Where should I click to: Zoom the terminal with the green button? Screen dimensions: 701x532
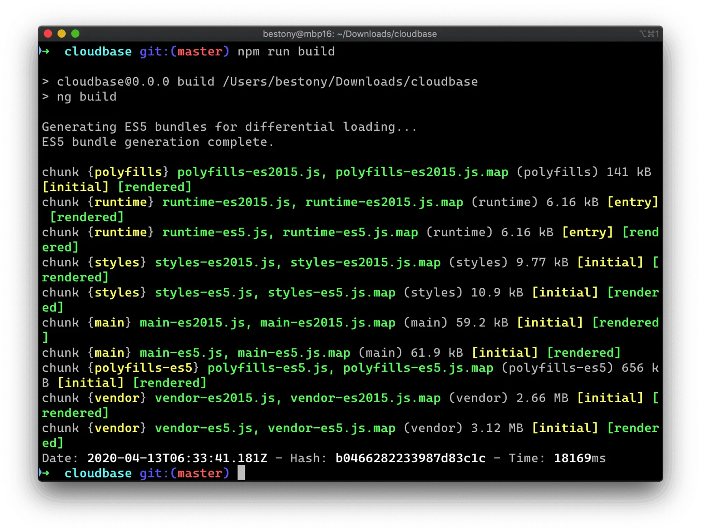(x=75, y=34)
